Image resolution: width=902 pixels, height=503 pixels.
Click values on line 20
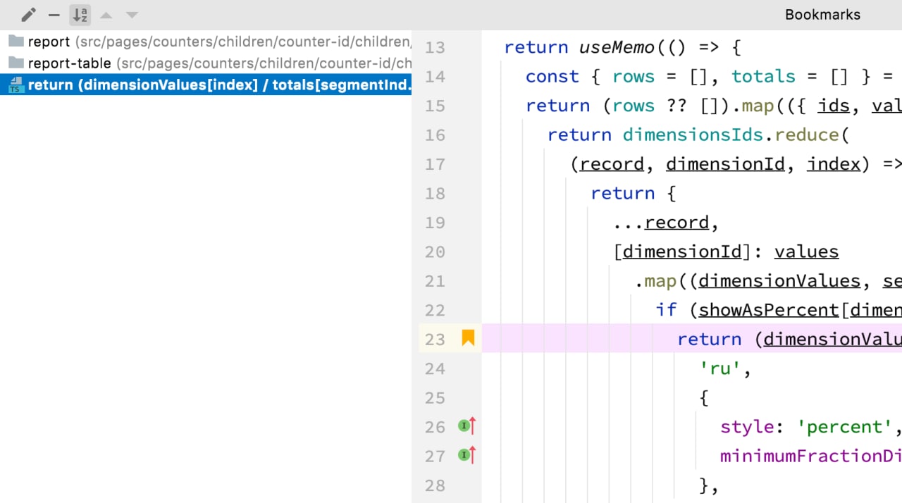click(x=806, y=252)
